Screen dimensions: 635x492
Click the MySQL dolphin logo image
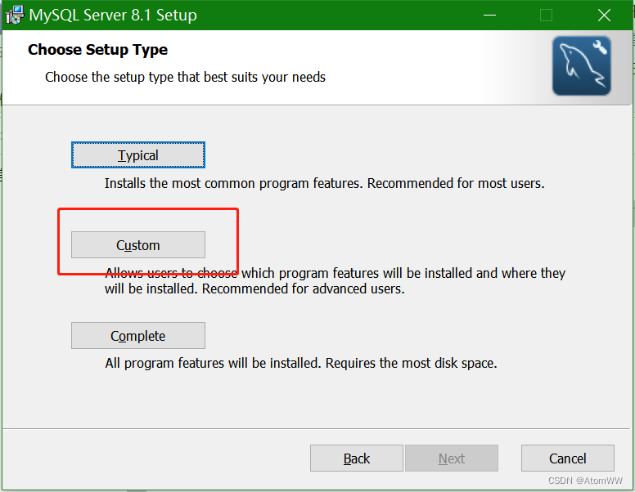pos(582,66)
